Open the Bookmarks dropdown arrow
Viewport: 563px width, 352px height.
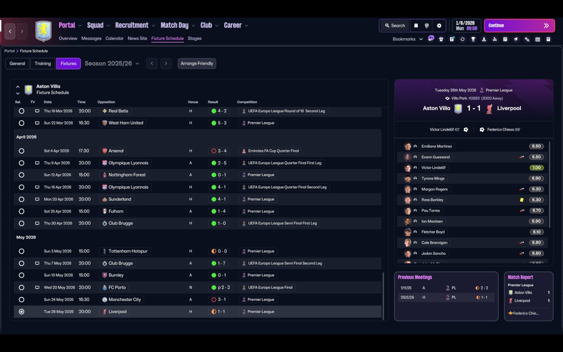coord(421,39)
